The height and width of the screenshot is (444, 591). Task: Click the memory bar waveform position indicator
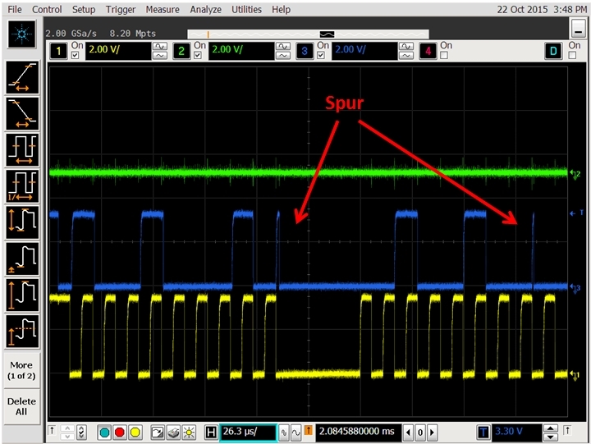(x=327, y=34)
